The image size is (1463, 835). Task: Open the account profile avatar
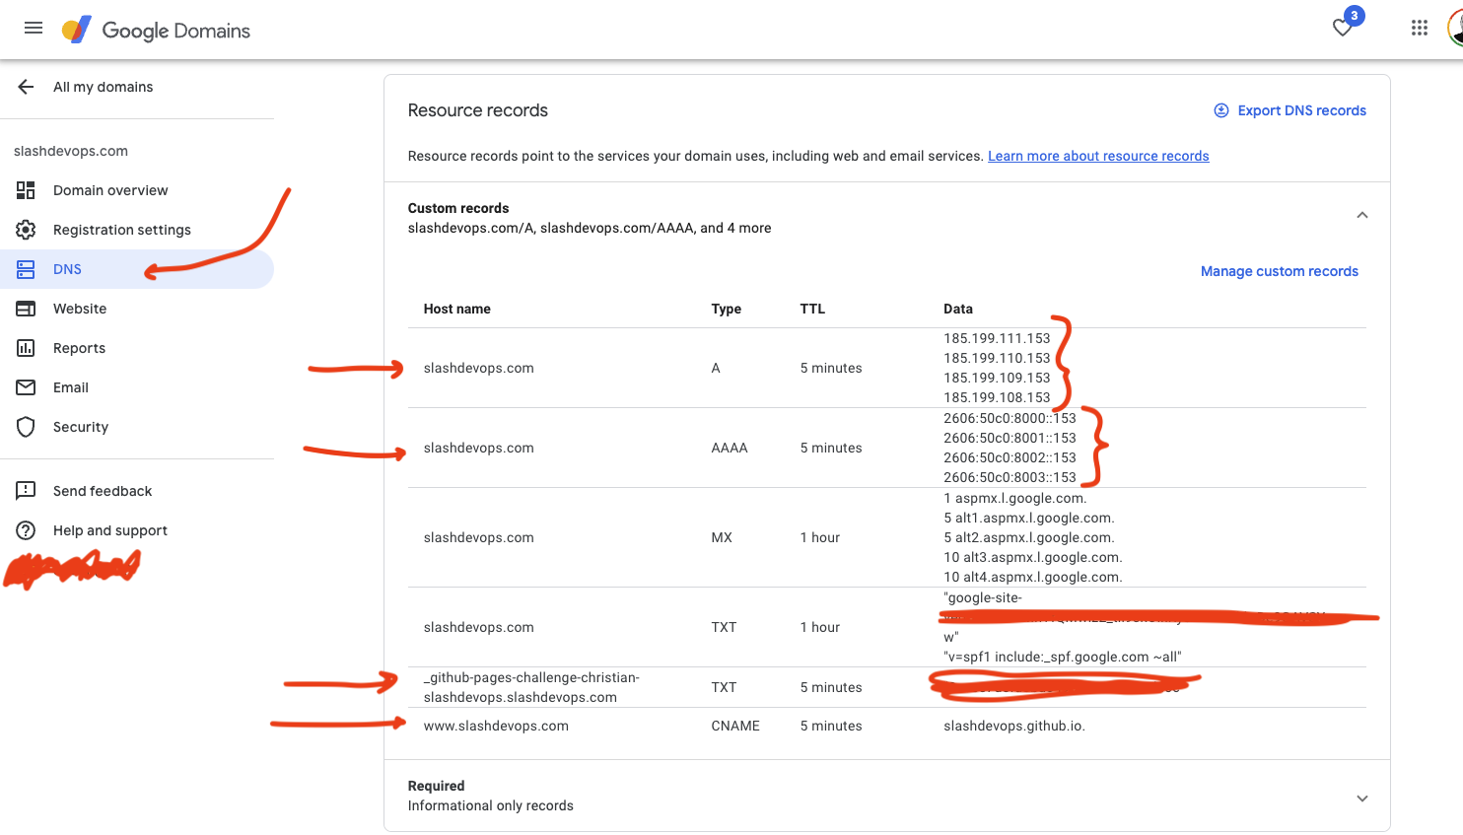[1455, 28]
